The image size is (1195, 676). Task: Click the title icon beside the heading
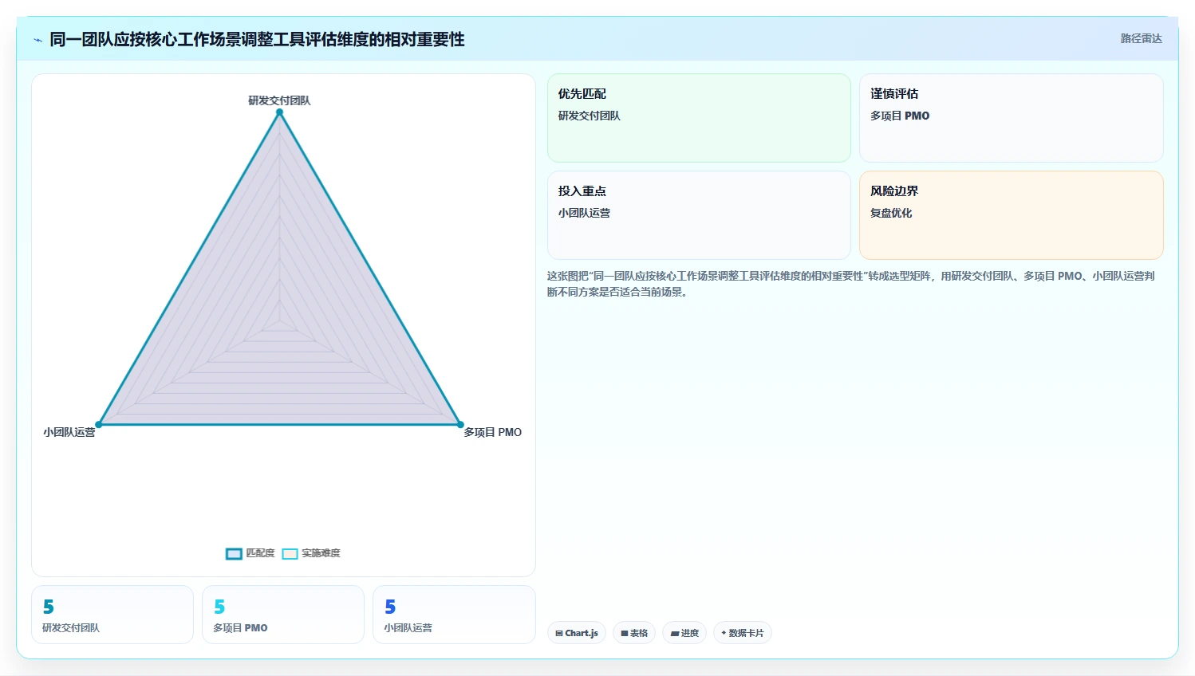pyautogui.click(x=37, y=40)
